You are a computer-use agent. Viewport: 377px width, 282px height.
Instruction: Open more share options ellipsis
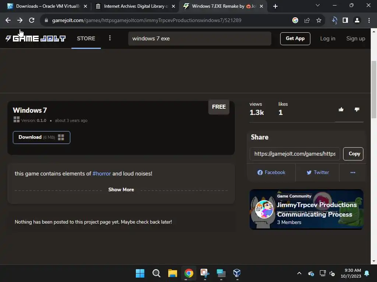pos(353,173)
